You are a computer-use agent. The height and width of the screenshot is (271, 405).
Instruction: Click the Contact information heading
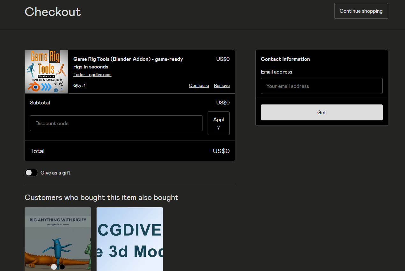285,59
